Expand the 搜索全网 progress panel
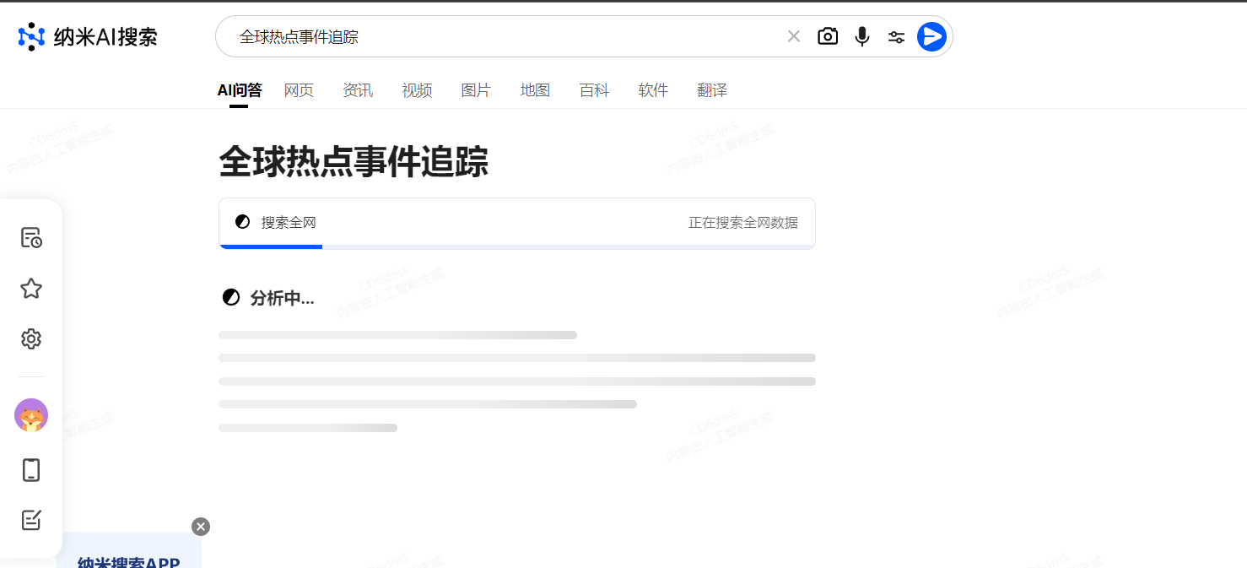 (516, 222)
